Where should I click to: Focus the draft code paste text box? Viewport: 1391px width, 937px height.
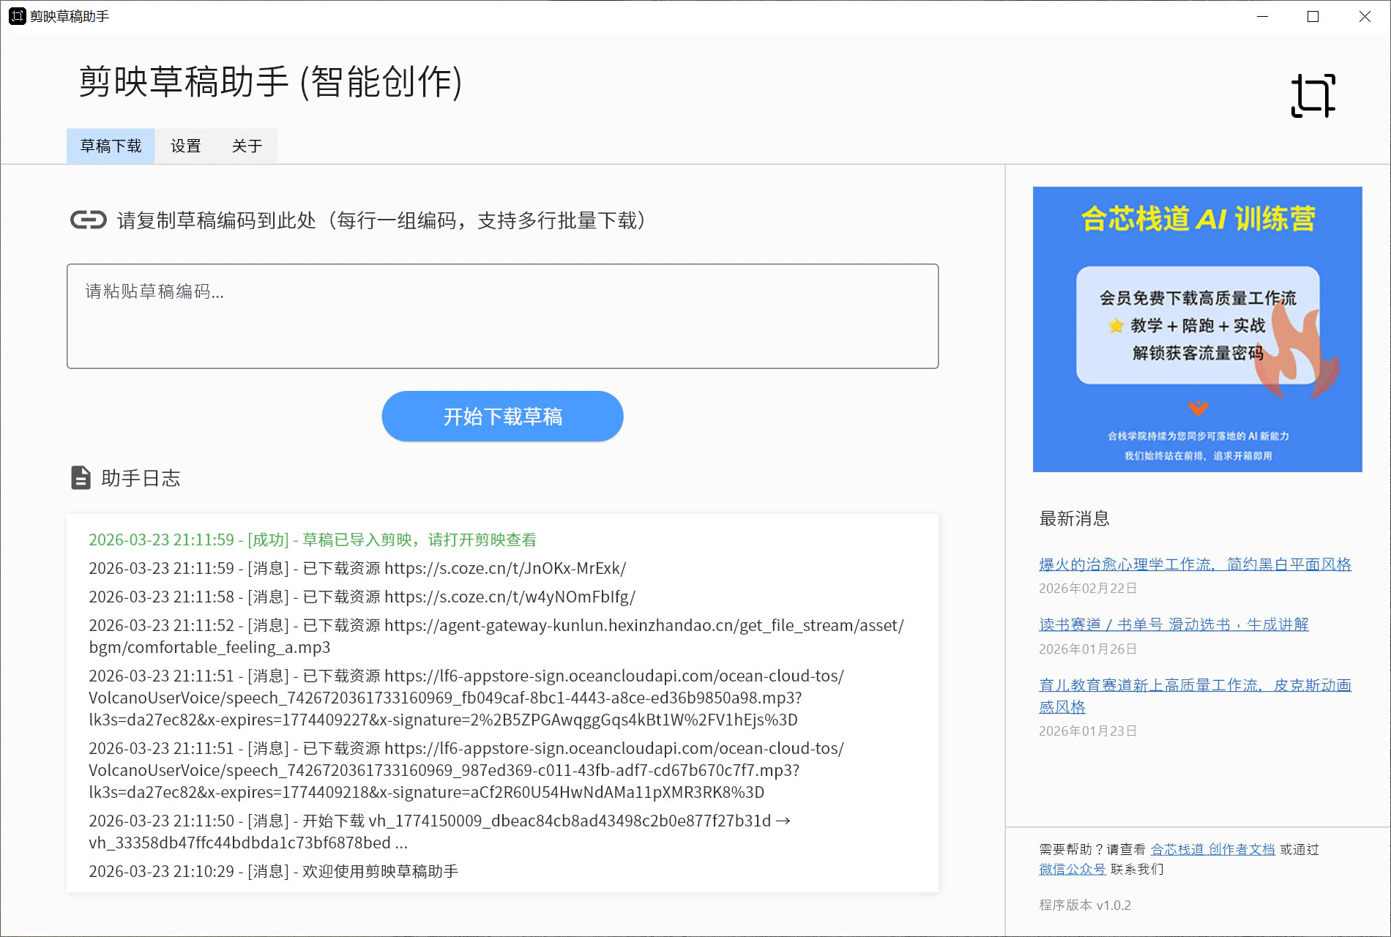click(502, 316)
